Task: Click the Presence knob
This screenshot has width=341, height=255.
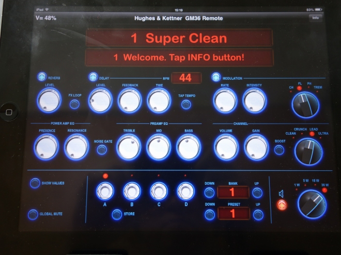Action: pos(47,147)
